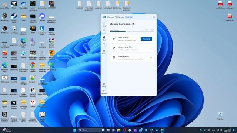Open the taskbar clock and date
This screenshot has height=133, width=237.
[228, 130]
